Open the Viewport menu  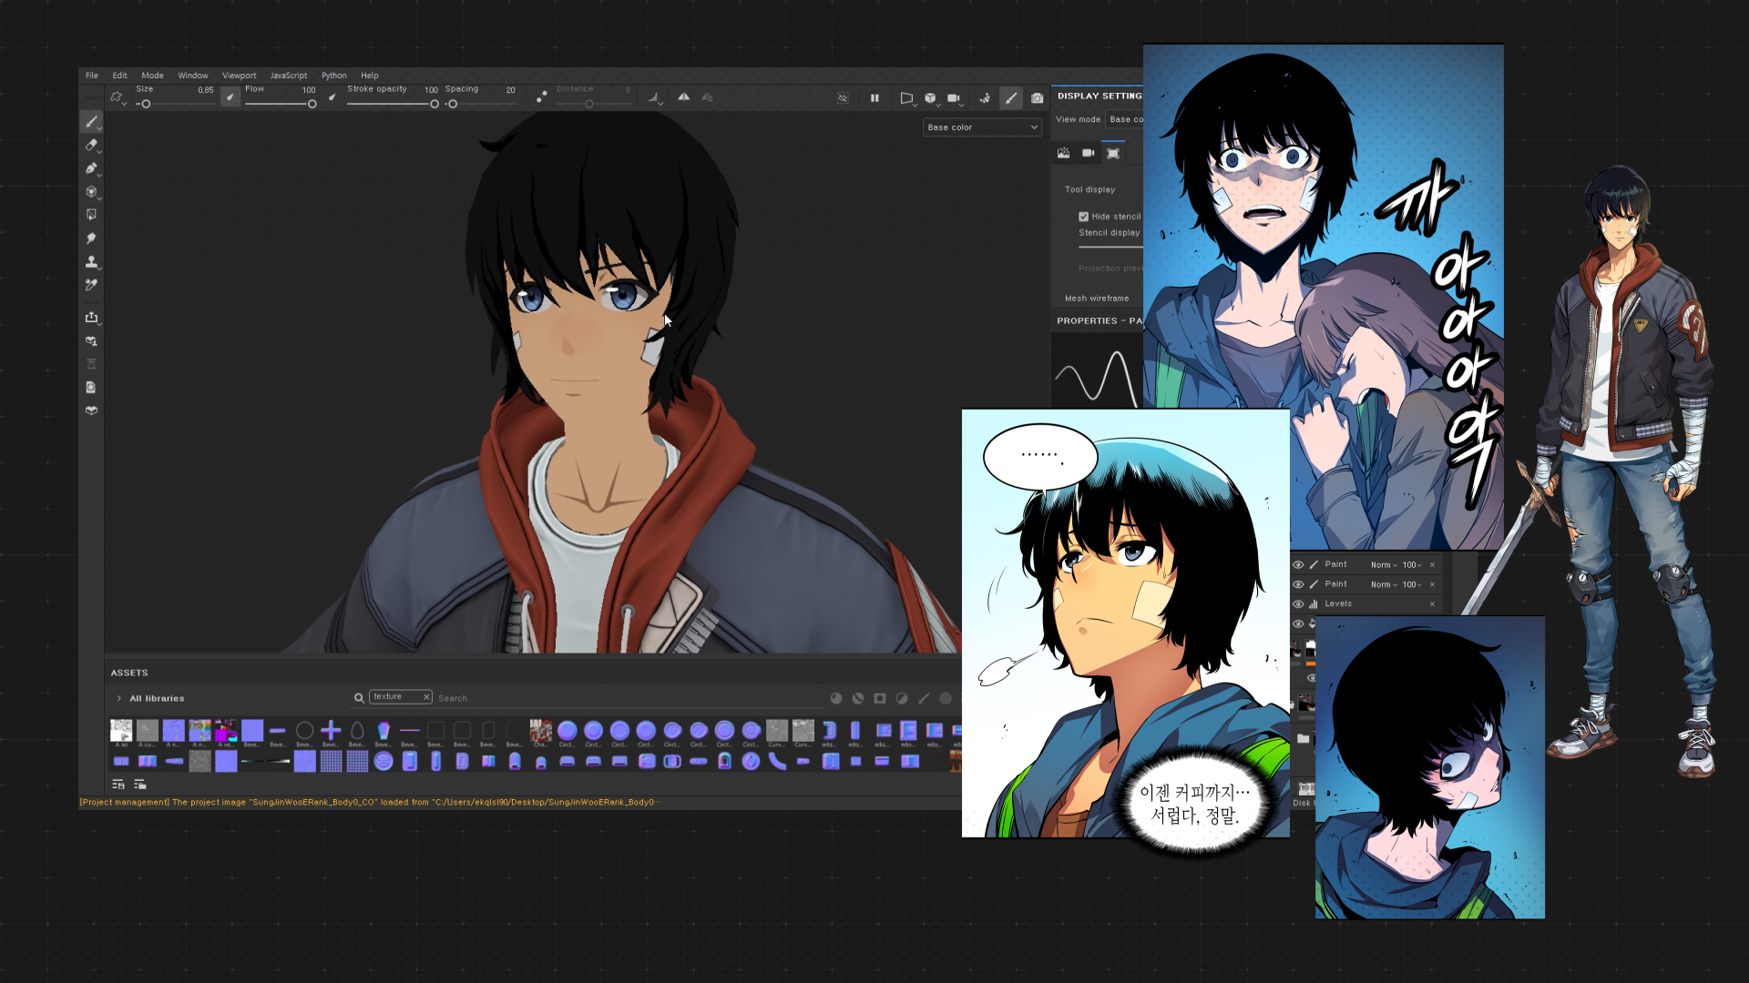pyautogui.click(x=239, y=76)
